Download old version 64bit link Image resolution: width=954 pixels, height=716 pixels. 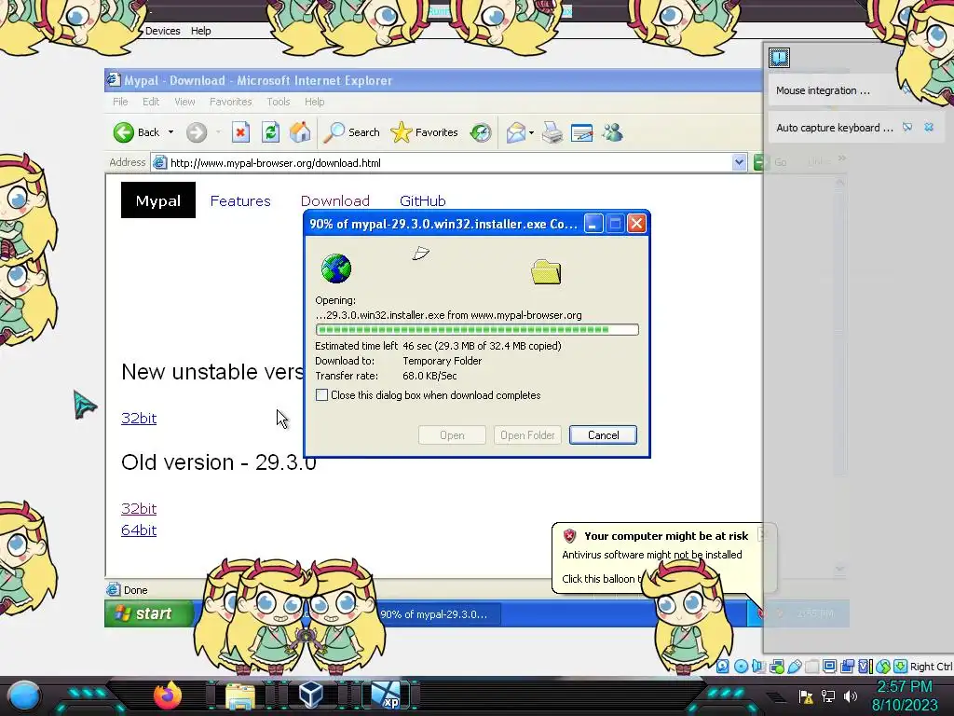click(139, 530)
